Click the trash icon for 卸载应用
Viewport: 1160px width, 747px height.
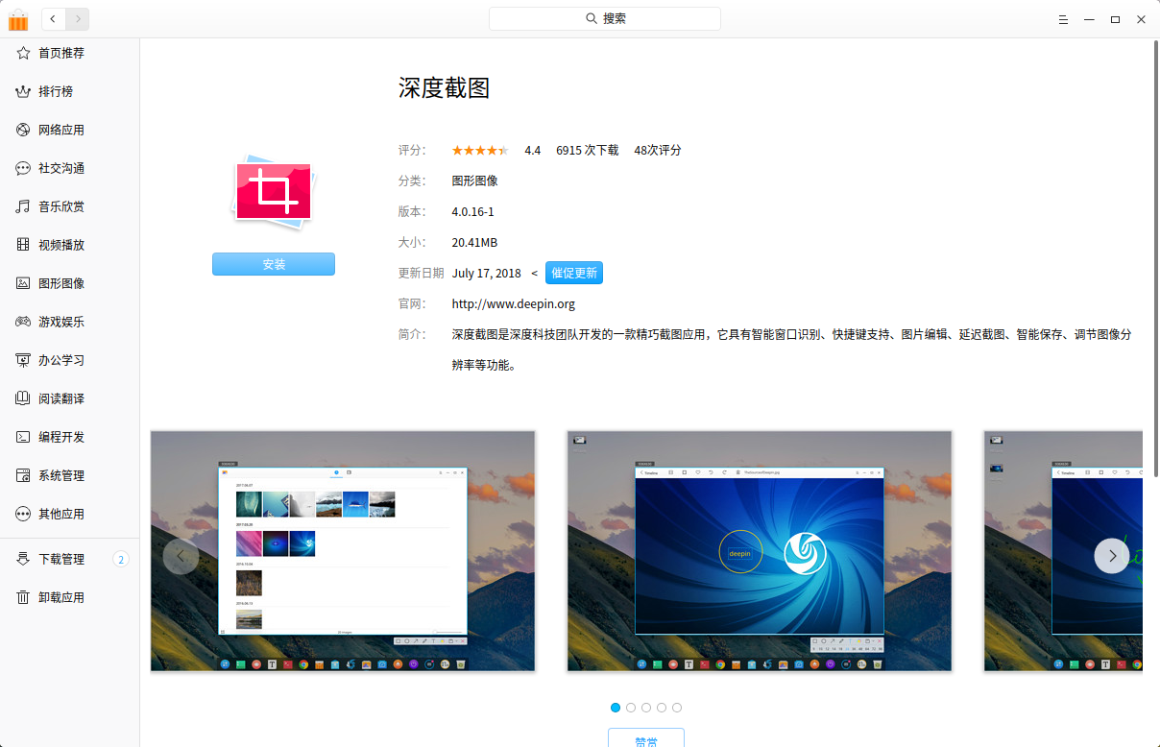coord(23,597)
